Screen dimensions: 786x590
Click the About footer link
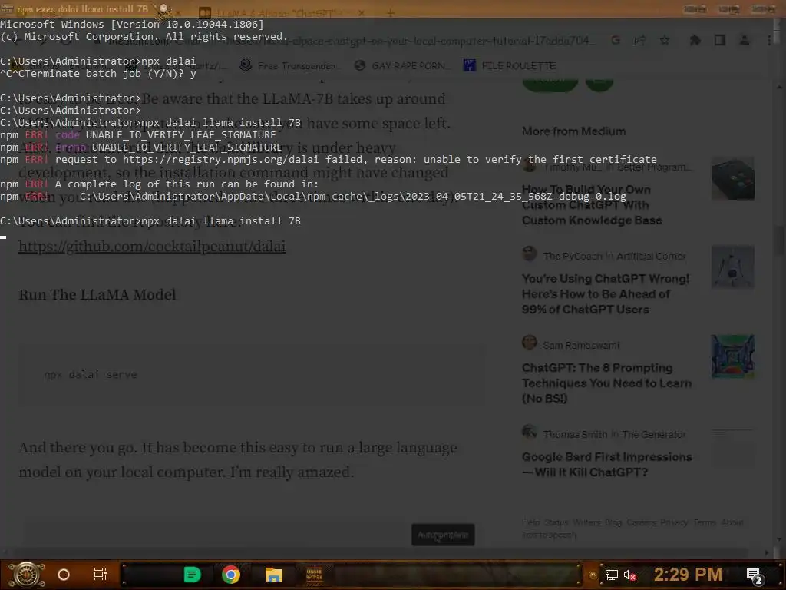click(732, 522)
